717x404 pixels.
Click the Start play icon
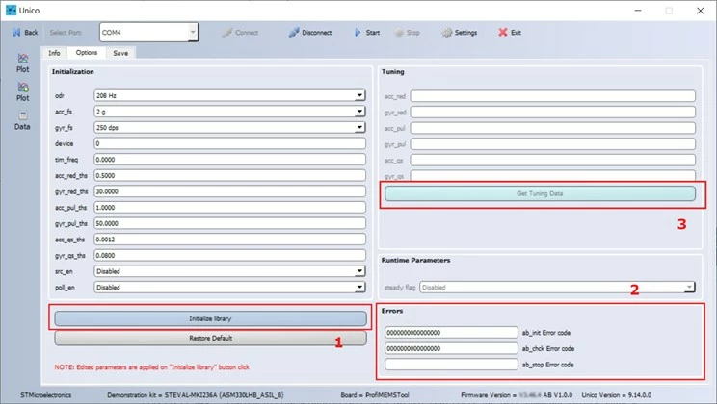(x=358, y=33)
